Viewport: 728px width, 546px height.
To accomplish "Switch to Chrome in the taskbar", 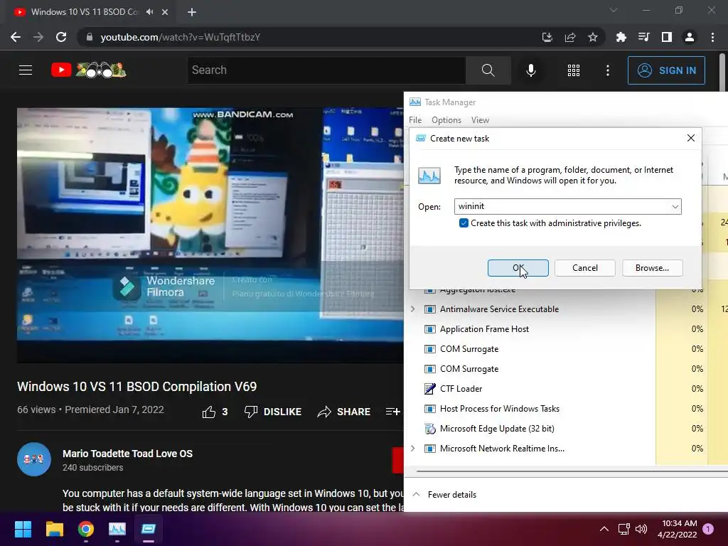I will click(86, 529).
